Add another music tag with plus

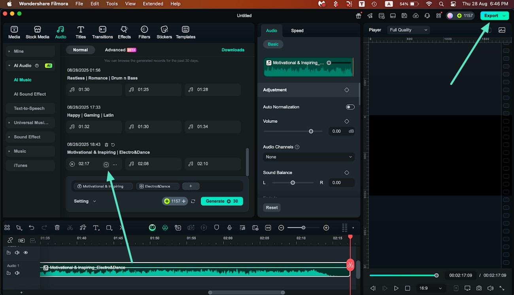click(x=191, y=186)
